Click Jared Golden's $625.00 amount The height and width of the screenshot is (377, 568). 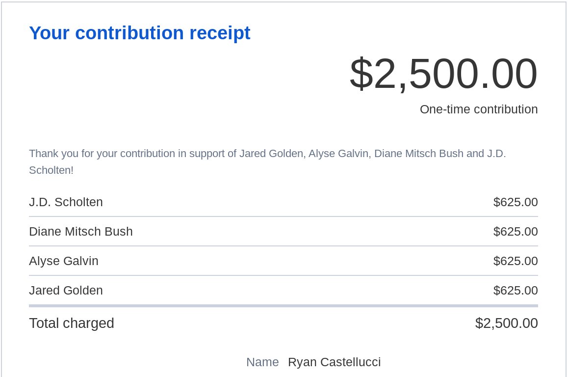(x=516, y=291)
